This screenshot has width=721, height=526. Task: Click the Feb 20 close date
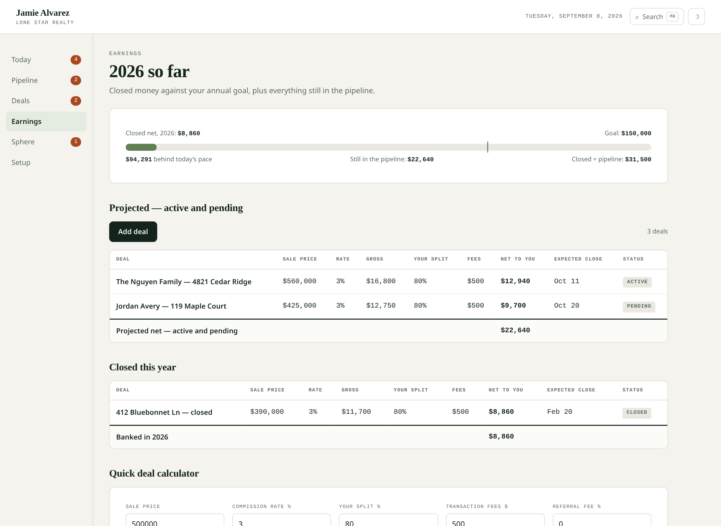560,412
